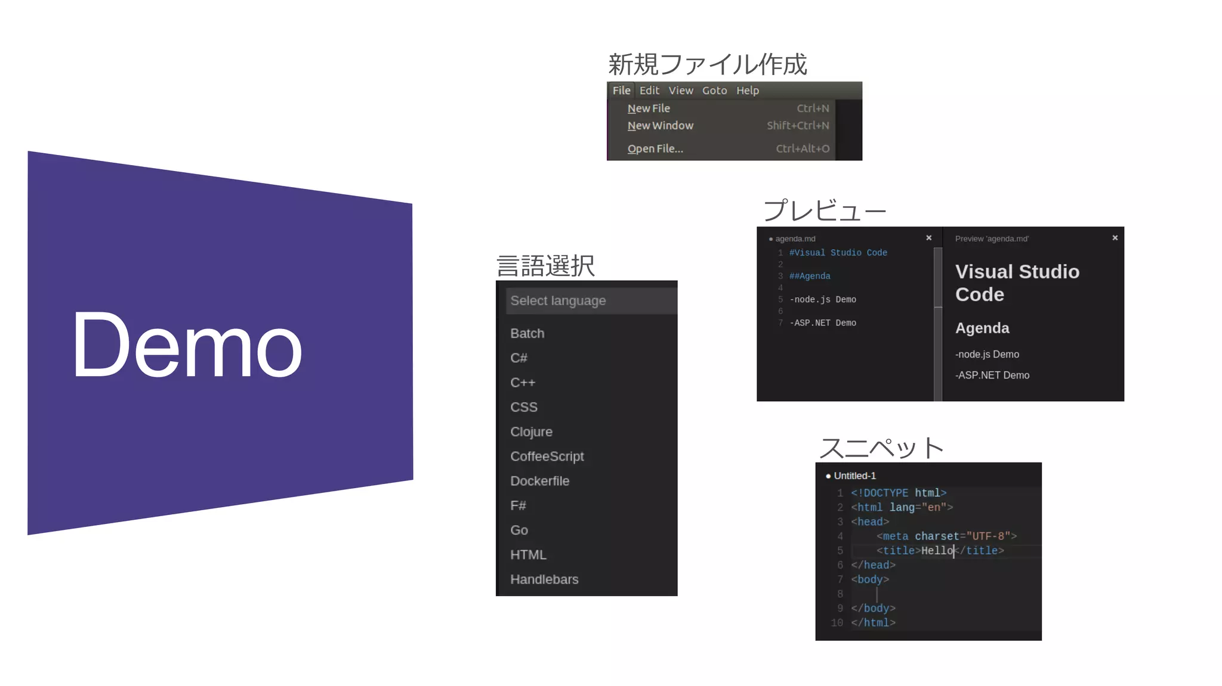The width and height of the screenshot is (1222, 686).
Task: Click the agenda.md editor vertical scrollbar
Action: tap(937, 278)
